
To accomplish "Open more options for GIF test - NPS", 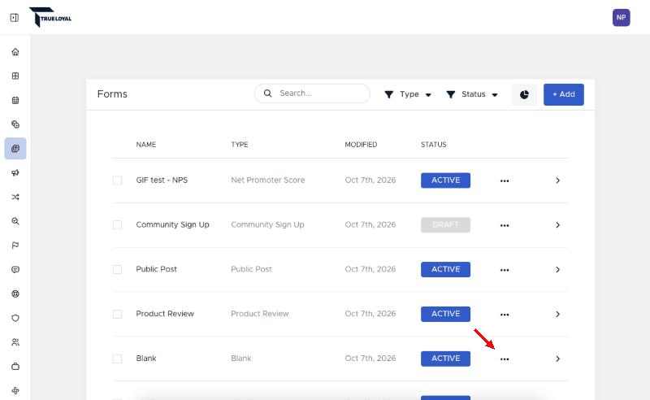I will [x=505, y=181].
